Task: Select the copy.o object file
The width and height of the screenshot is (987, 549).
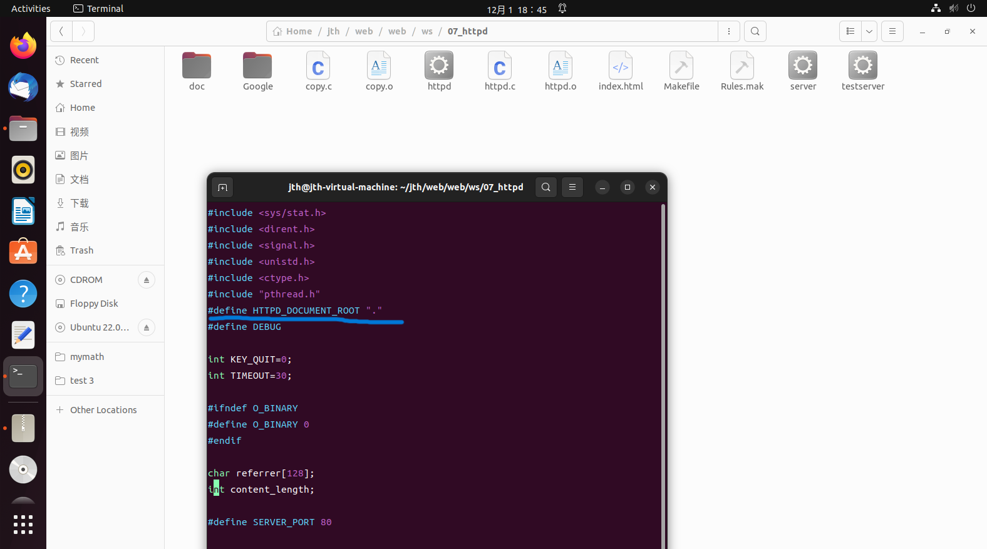Action: [379, 71]
